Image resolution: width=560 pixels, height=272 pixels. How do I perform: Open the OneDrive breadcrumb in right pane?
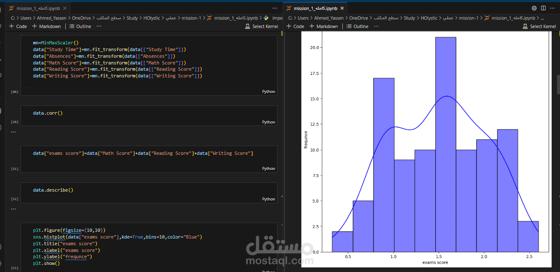359,18
